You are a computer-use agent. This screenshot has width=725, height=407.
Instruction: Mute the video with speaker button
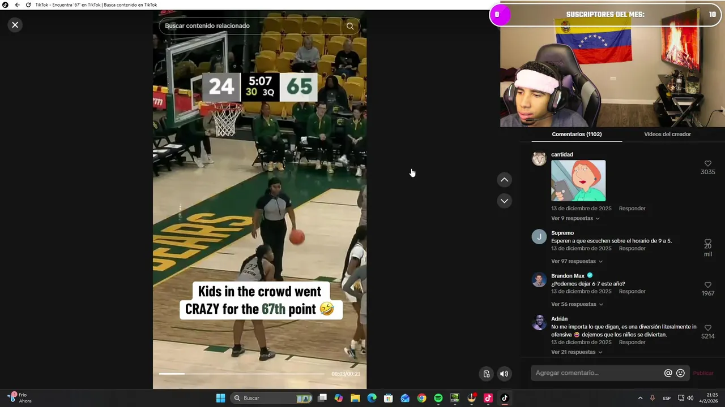pyautogui.click(x=504, y=374)
